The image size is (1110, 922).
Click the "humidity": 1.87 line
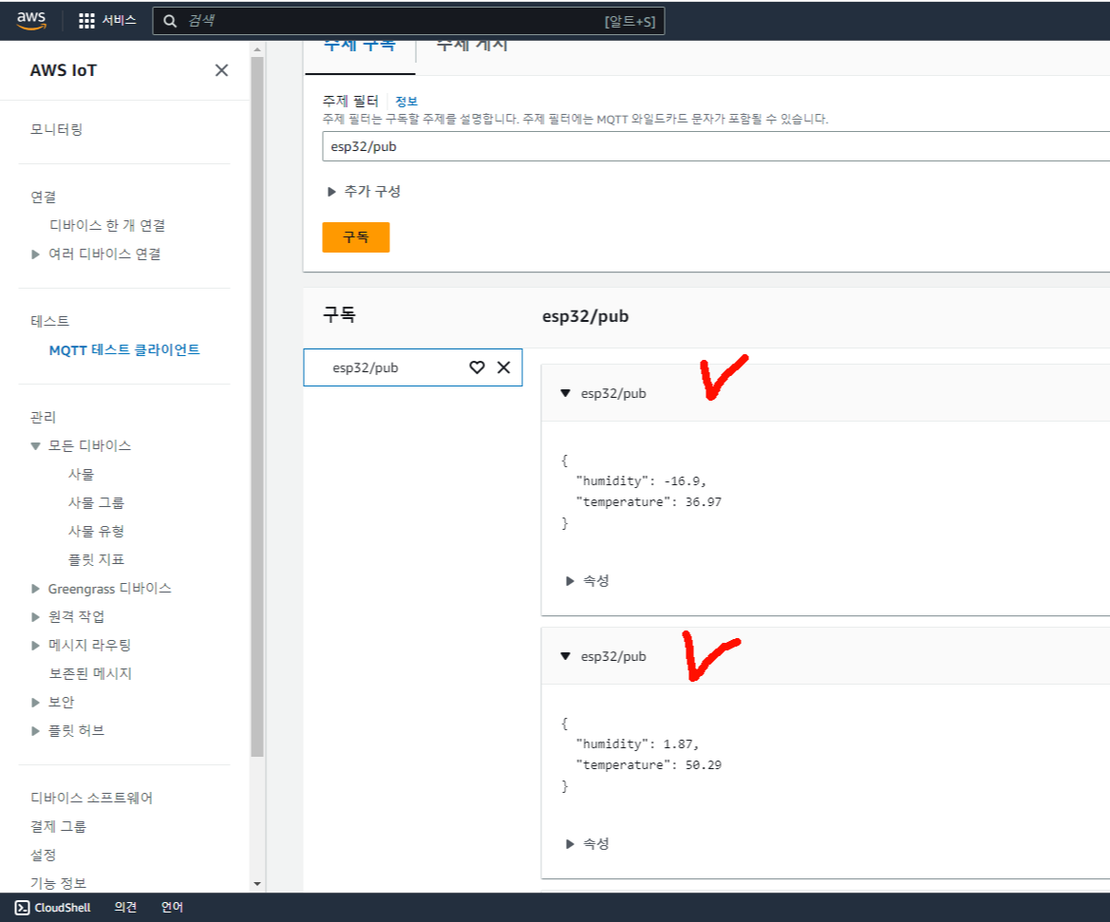pos(637,743)
